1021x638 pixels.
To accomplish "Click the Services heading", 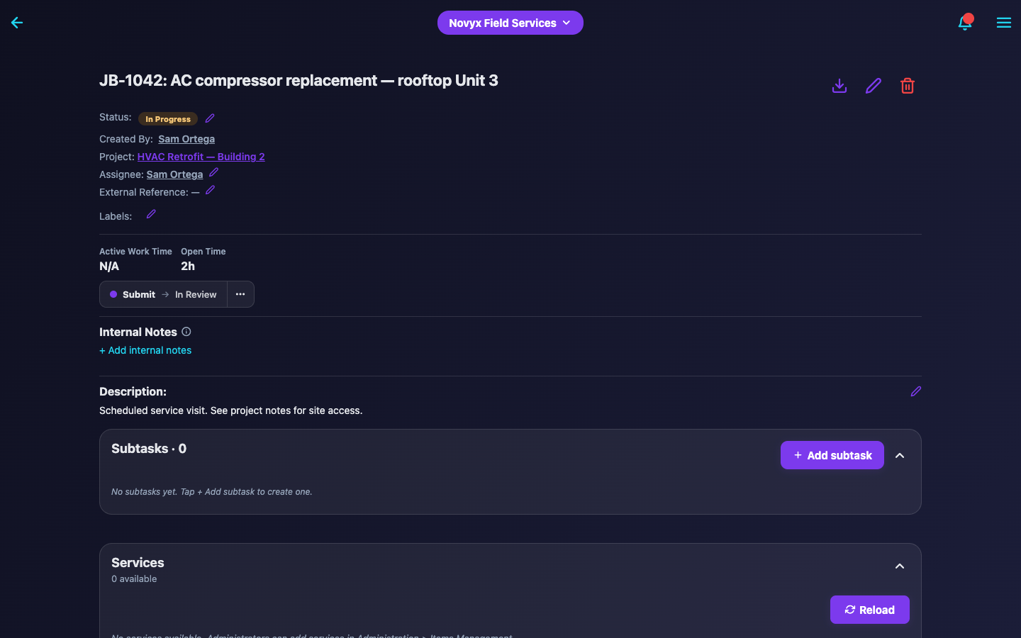I will click(x=138, y=562).
